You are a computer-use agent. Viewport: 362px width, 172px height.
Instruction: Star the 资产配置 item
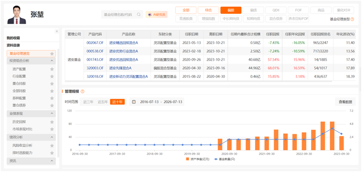(52, 69)
